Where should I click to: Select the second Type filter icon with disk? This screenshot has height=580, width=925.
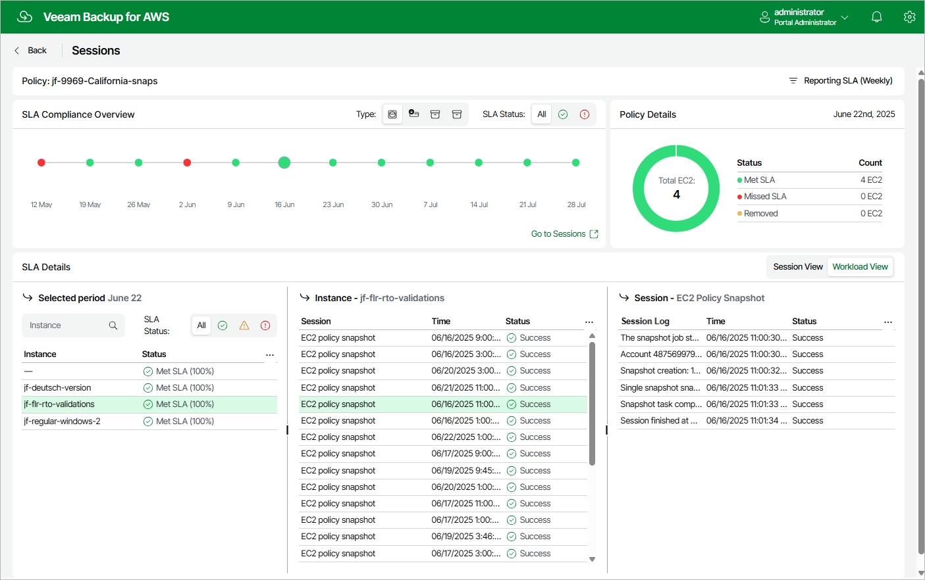(x=413, y=114)
